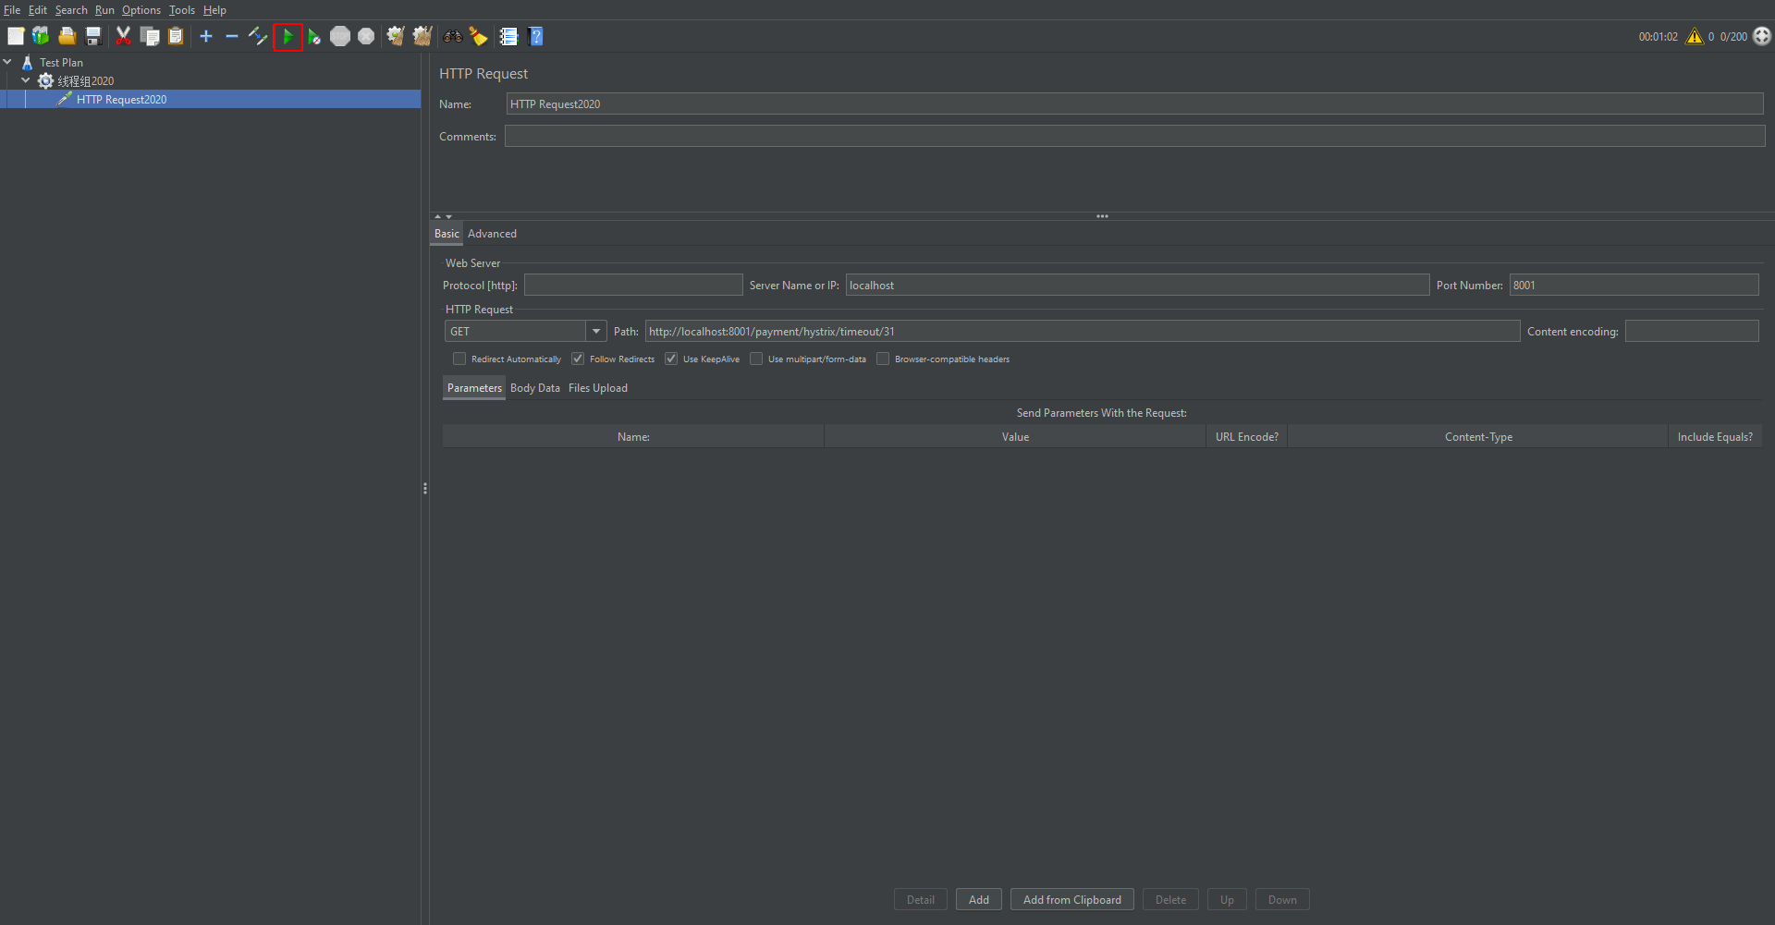Stop the running test
Viewport: 1775px width, 925px height.
pos(340,36)
